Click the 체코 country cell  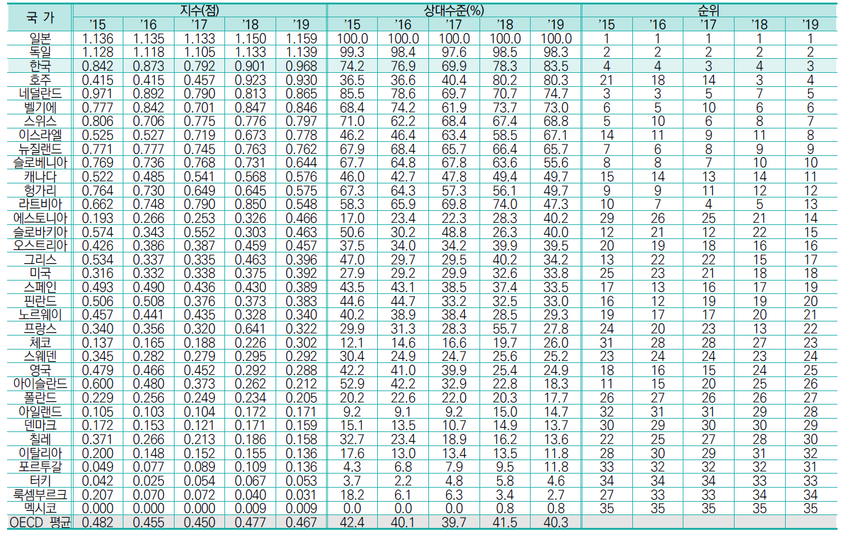[39, 343]
